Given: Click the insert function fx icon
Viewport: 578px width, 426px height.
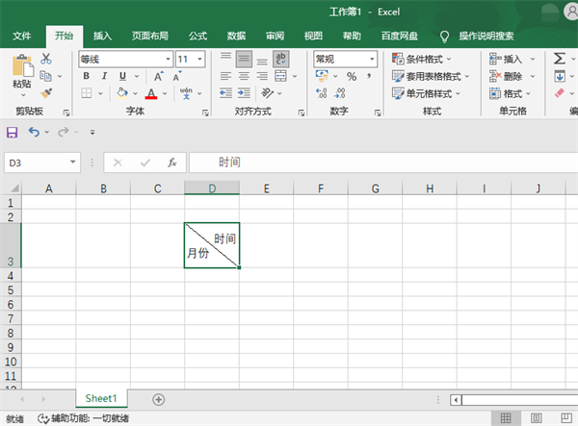Looking at the screenshot, I should tap(171, 163).
